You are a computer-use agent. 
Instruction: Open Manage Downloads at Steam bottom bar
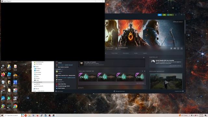(x=119, y=91)
